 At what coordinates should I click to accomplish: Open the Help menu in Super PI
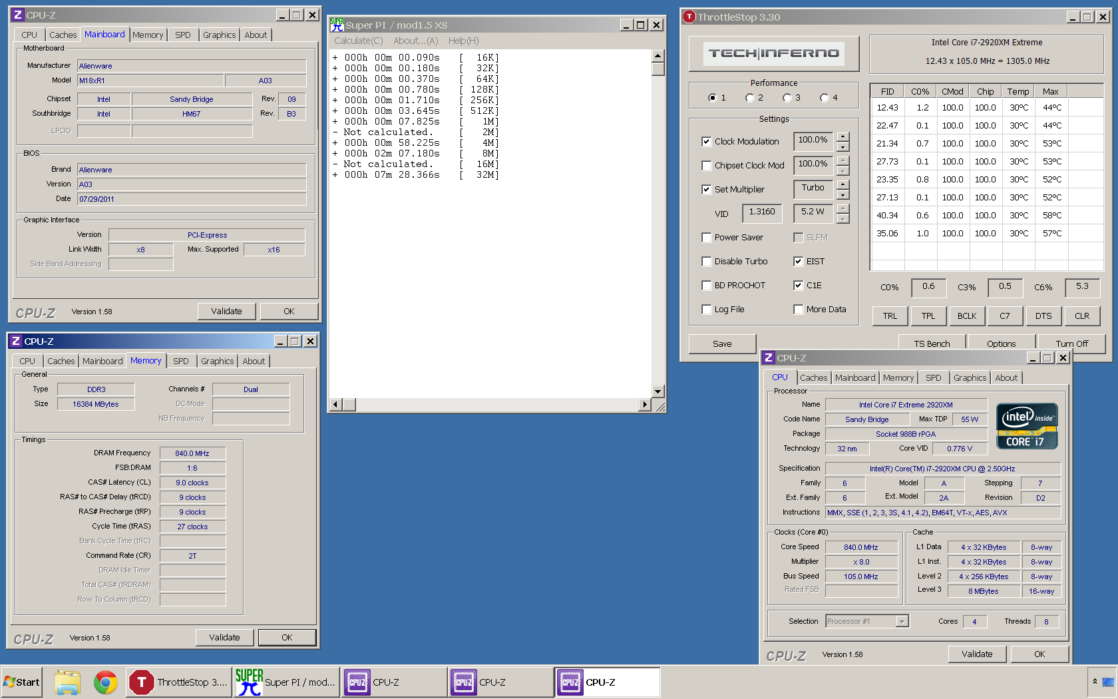click(x=463, y=41)
